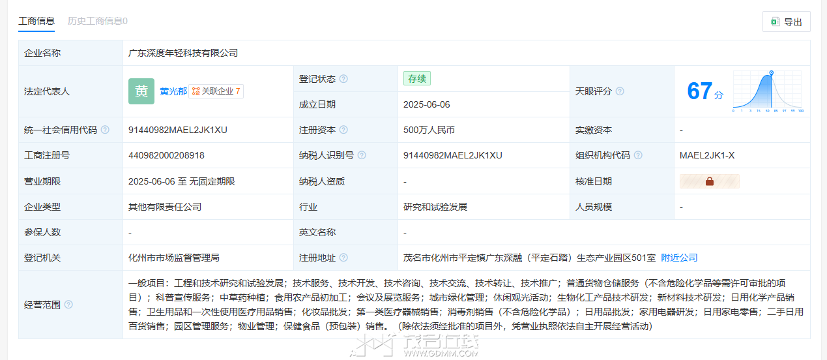Click help icon next to 登记状态

point(343,79)
